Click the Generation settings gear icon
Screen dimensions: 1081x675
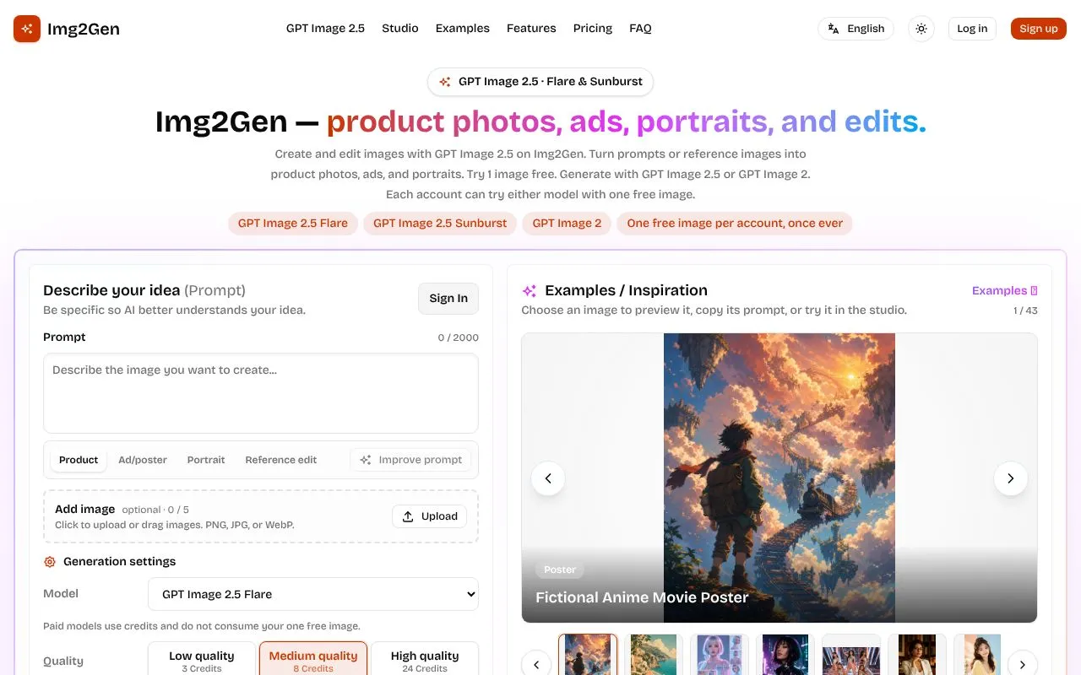(x=50, y=562)
